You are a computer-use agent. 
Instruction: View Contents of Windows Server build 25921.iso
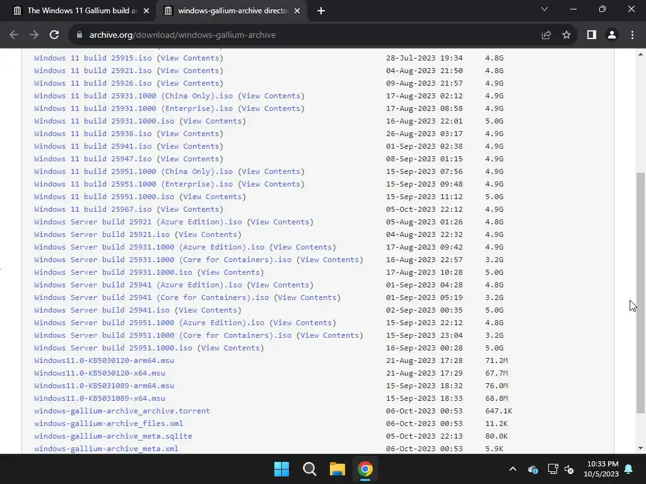coord(208,234)
